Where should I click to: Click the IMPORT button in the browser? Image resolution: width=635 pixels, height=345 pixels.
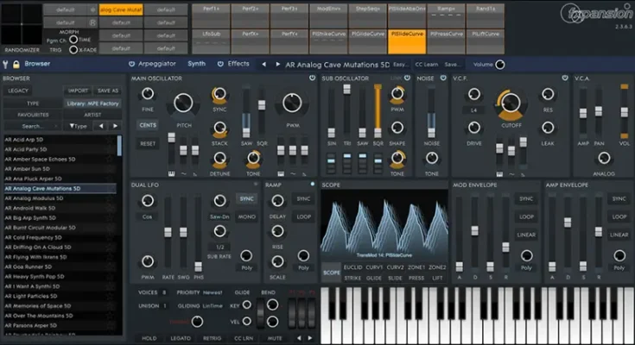point(79,91)
